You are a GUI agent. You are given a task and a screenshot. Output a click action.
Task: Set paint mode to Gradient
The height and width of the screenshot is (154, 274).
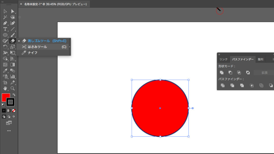pos(9,110)
